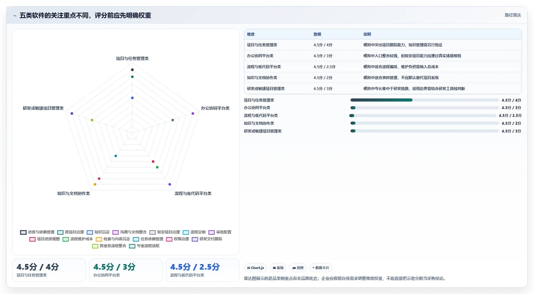Viewport: 534px width, 294px height.
Task: Click the 办公协同平台类 progress bar
Action: pyautogui.click(x=425, y=108)
